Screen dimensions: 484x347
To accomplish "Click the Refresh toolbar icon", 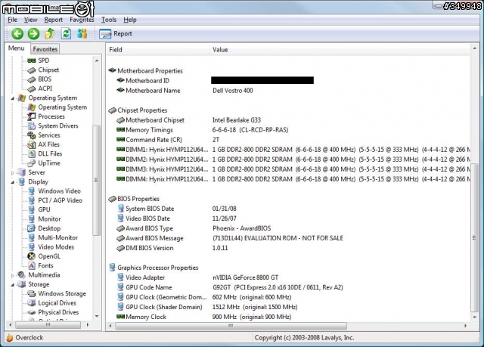I will tap(66, 33).
